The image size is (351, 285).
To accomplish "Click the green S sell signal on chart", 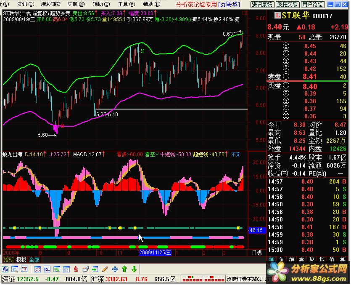I will [143, 51].
